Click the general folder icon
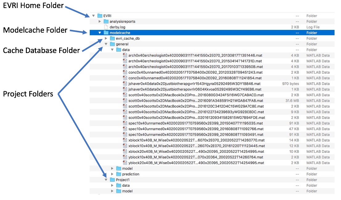This screenshot has width=341, height=200. click(x=113, y=44)
